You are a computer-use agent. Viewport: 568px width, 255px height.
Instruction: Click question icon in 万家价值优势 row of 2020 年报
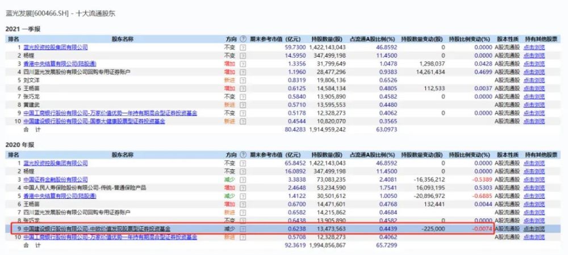tap(243, 237)
